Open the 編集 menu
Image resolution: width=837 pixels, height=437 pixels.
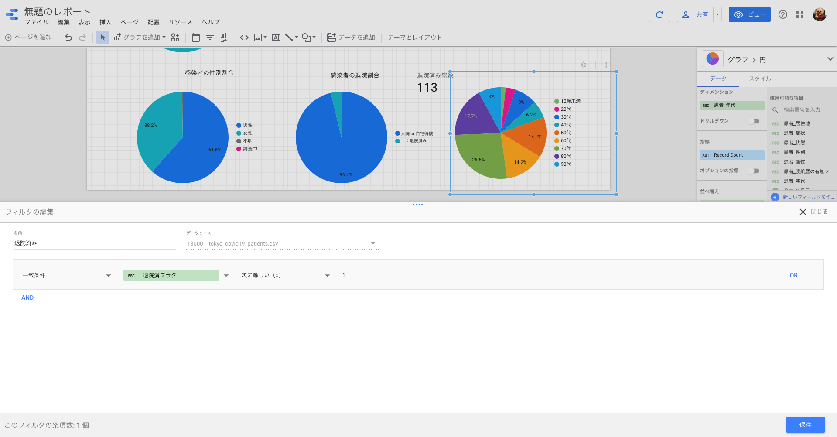[x=64, y=22]
